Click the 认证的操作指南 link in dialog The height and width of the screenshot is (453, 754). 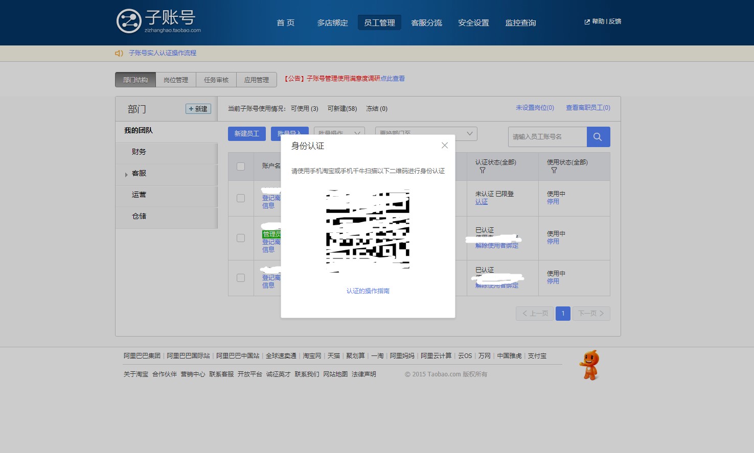(368, 291)
